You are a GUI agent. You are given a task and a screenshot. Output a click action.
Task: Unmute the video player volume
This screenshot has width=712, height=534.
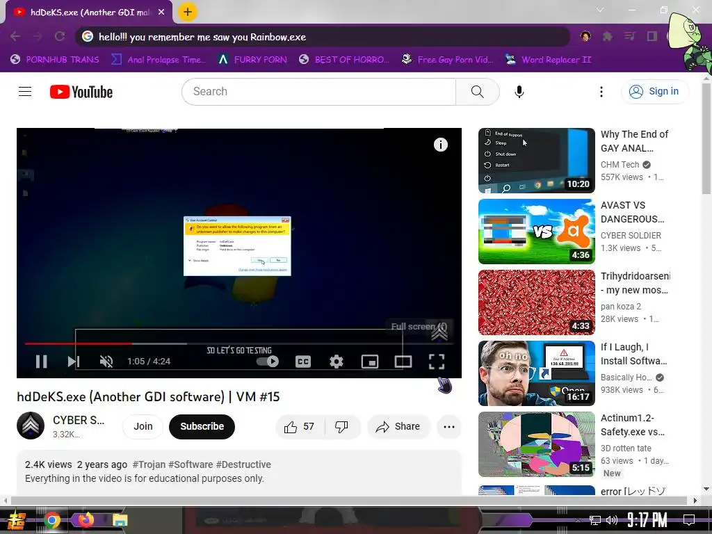(106, 362)
